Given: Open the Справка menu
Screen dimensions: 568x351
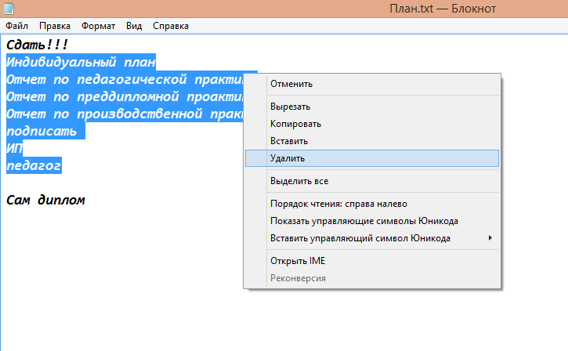Looking at the screenshot, I should [x=171, y=26].
